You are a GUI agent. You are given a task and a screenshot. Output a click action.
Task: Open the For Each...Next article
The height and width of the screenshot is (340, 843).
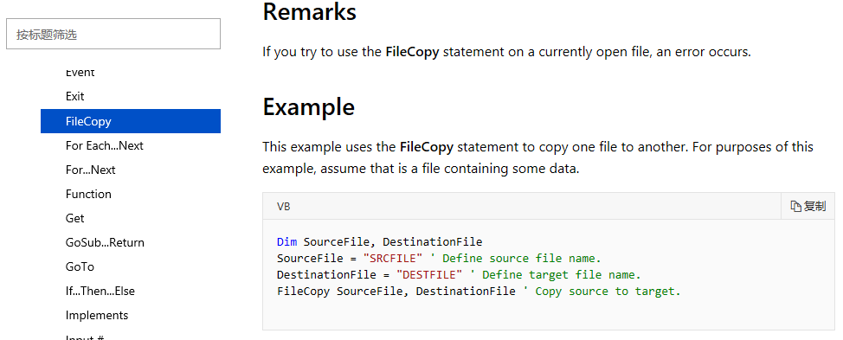click(x=105, y=145)
